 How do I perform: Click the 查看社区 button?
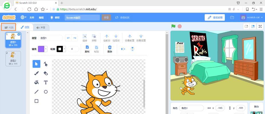click(x=123, y=18)
